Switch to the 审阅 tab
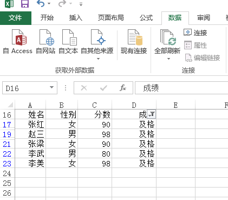228x200 pixels. pos(204,18)
